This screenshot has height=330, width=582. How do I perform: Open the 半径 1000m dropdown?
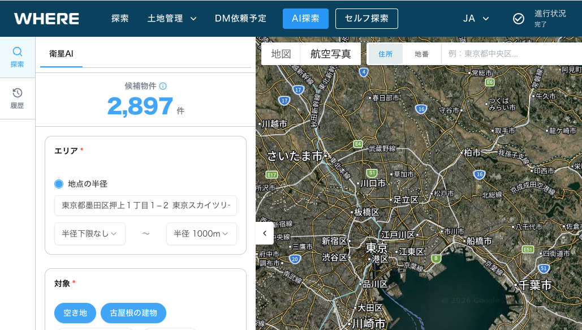pos(201,234)
